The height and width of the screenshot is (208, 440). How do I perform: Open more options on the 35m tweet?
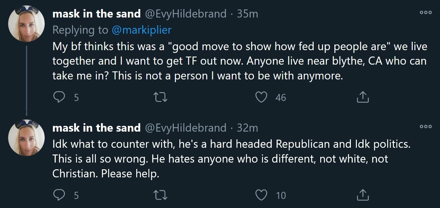click(425, 12)
